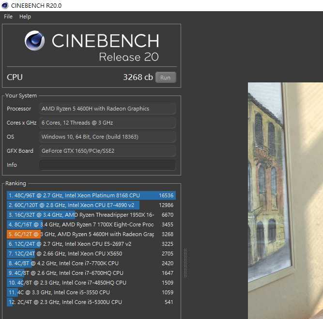Select ranking row AMD Ryzen Threadripper 1950X
The image size is (323, 319).
click(x=91, y=215)
